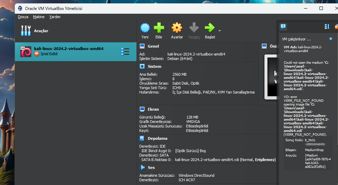This screenshot has height=185, width=338.
Task: Click the Önizleme monitor icon
Action: point(264,46)
